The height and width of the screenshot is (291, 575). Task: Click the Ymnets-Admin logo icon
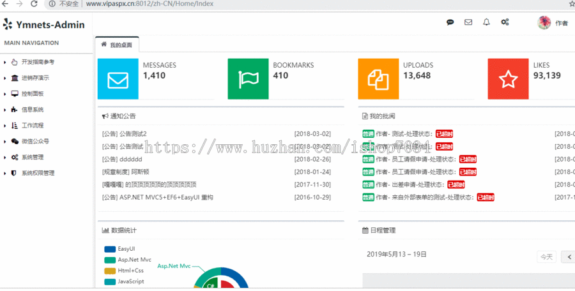8,24
